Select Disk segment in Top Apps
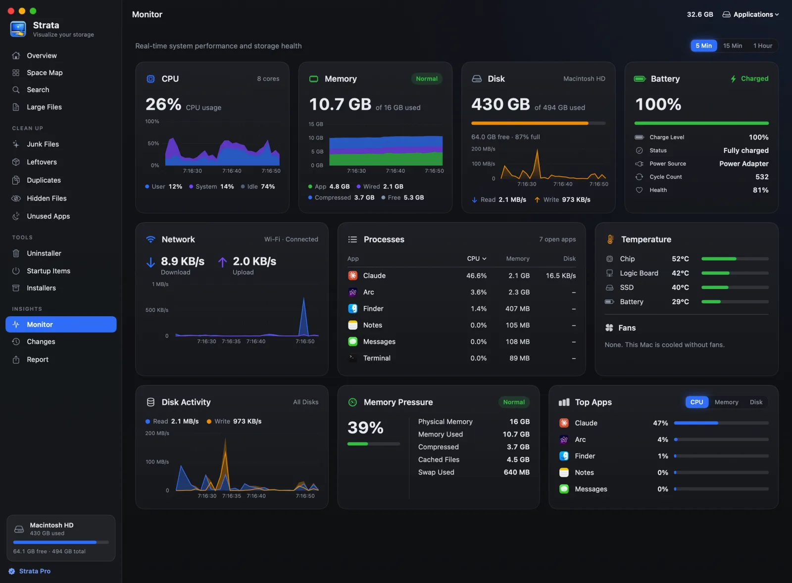The height and width of the screenshot is (583, 792). point(756,402)
